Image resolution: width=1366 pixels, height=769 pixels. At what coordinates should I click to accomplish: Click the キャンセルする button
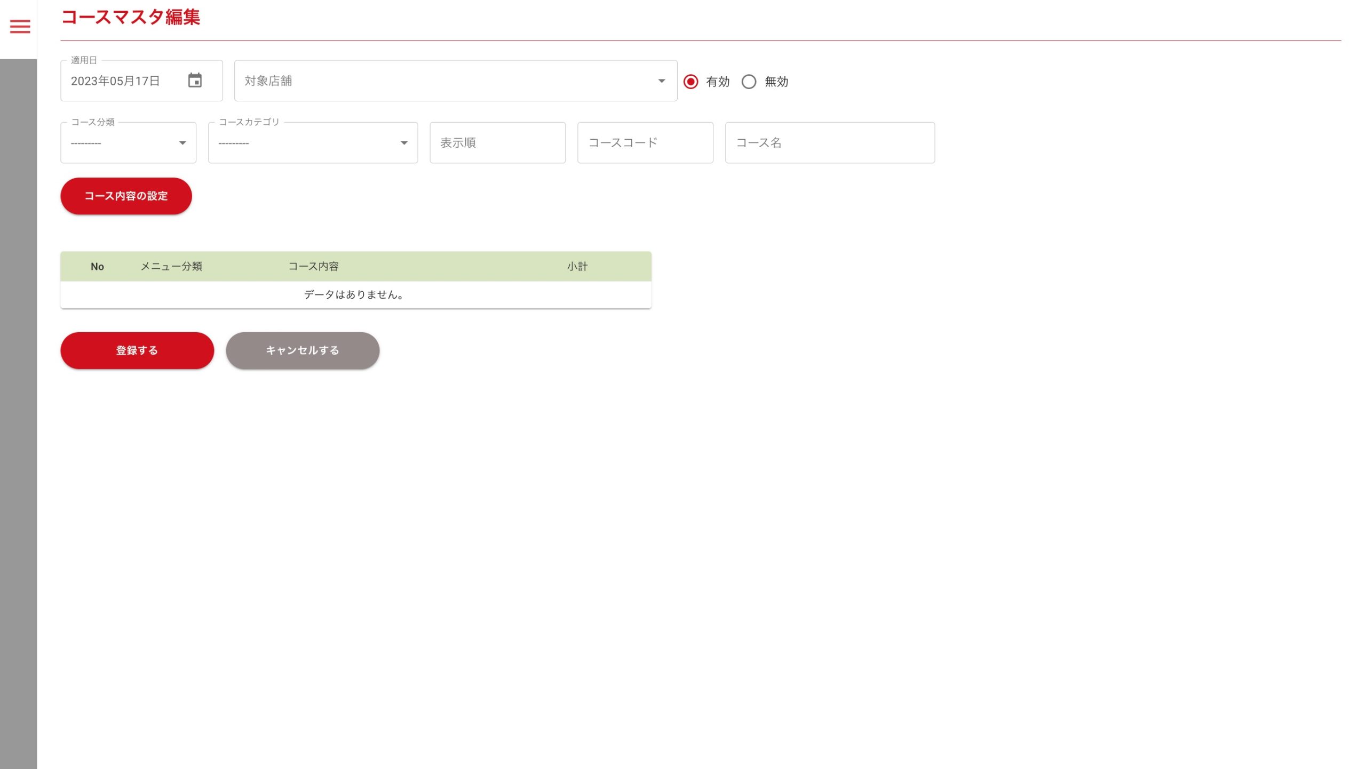pos(303,350)
